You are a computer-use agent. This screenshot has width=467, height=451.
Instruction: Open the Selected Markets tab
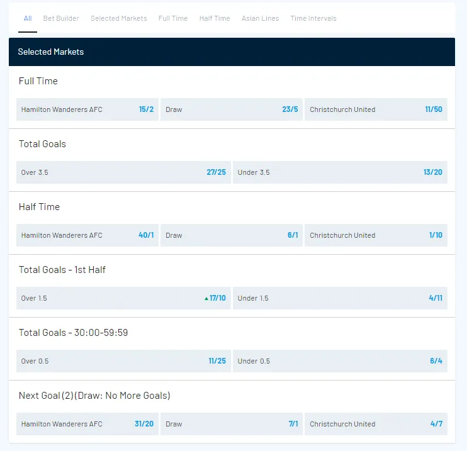pyautogui.click(x=118, y=18)
